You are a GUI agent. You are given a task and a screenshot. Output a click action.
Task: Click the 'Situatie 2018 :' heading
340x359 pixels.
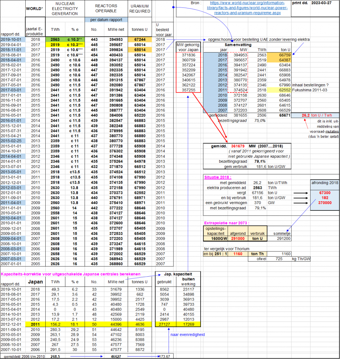pyautogui.click(x=218, y=177)
